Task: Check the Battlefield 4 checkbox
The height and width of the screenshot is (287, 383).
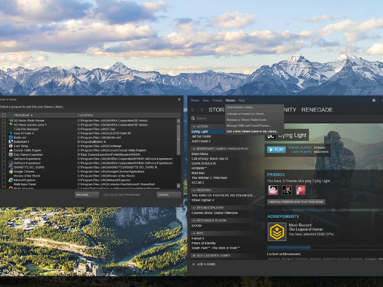Action: click(4, 142)
